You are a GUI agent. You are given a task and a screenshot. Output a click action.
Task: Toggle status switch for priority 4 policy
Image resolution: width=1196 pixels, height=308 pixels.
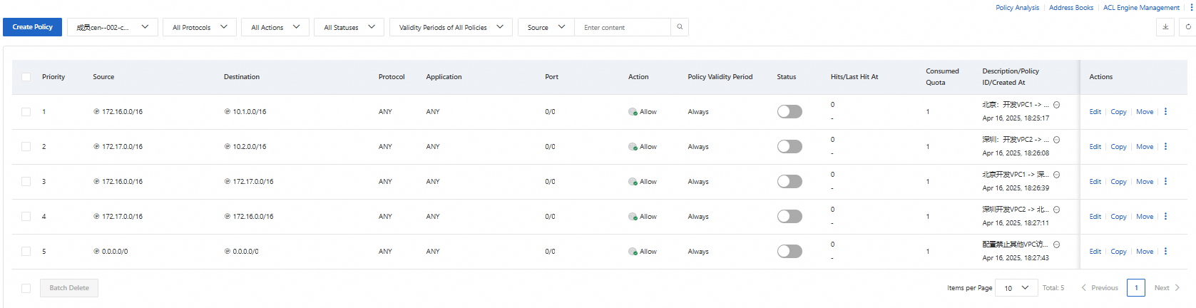789,217
